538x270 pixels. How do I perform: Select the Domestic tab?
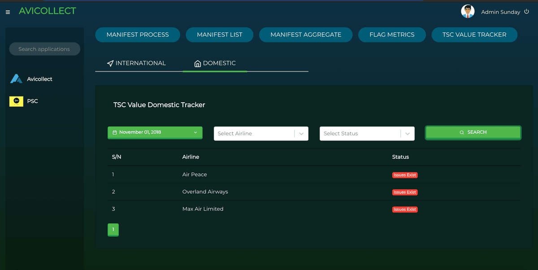(215, 63)
